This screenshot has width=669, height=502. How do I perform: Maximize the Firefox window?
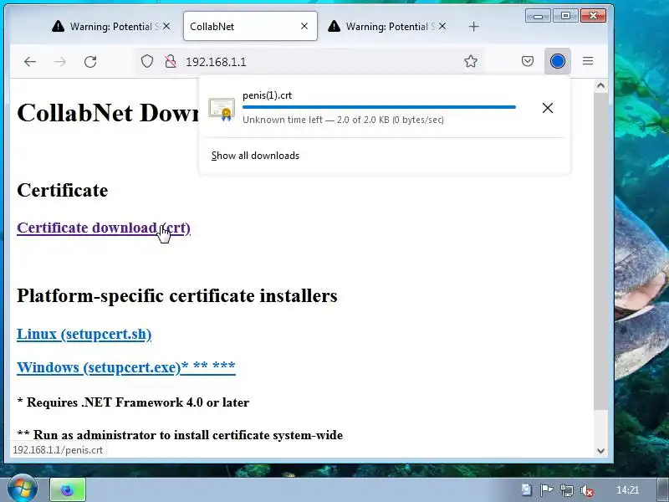[565, 16]
